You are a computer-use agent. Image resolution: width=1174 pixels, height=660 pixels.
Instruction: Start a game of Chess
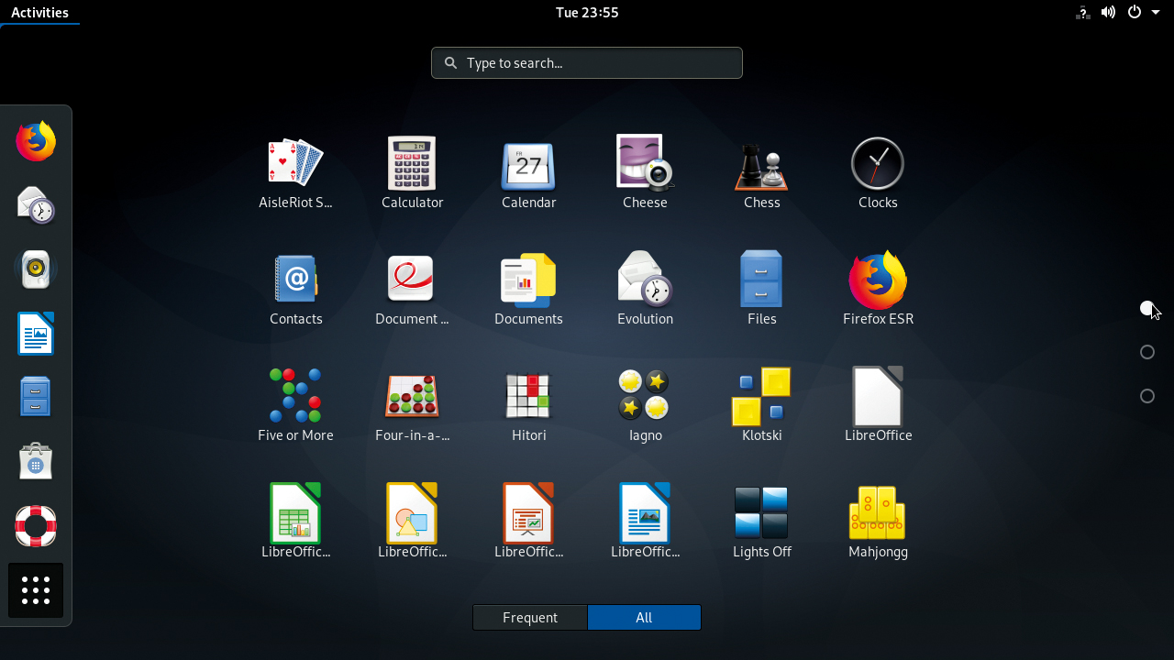(x=761, y=165)
